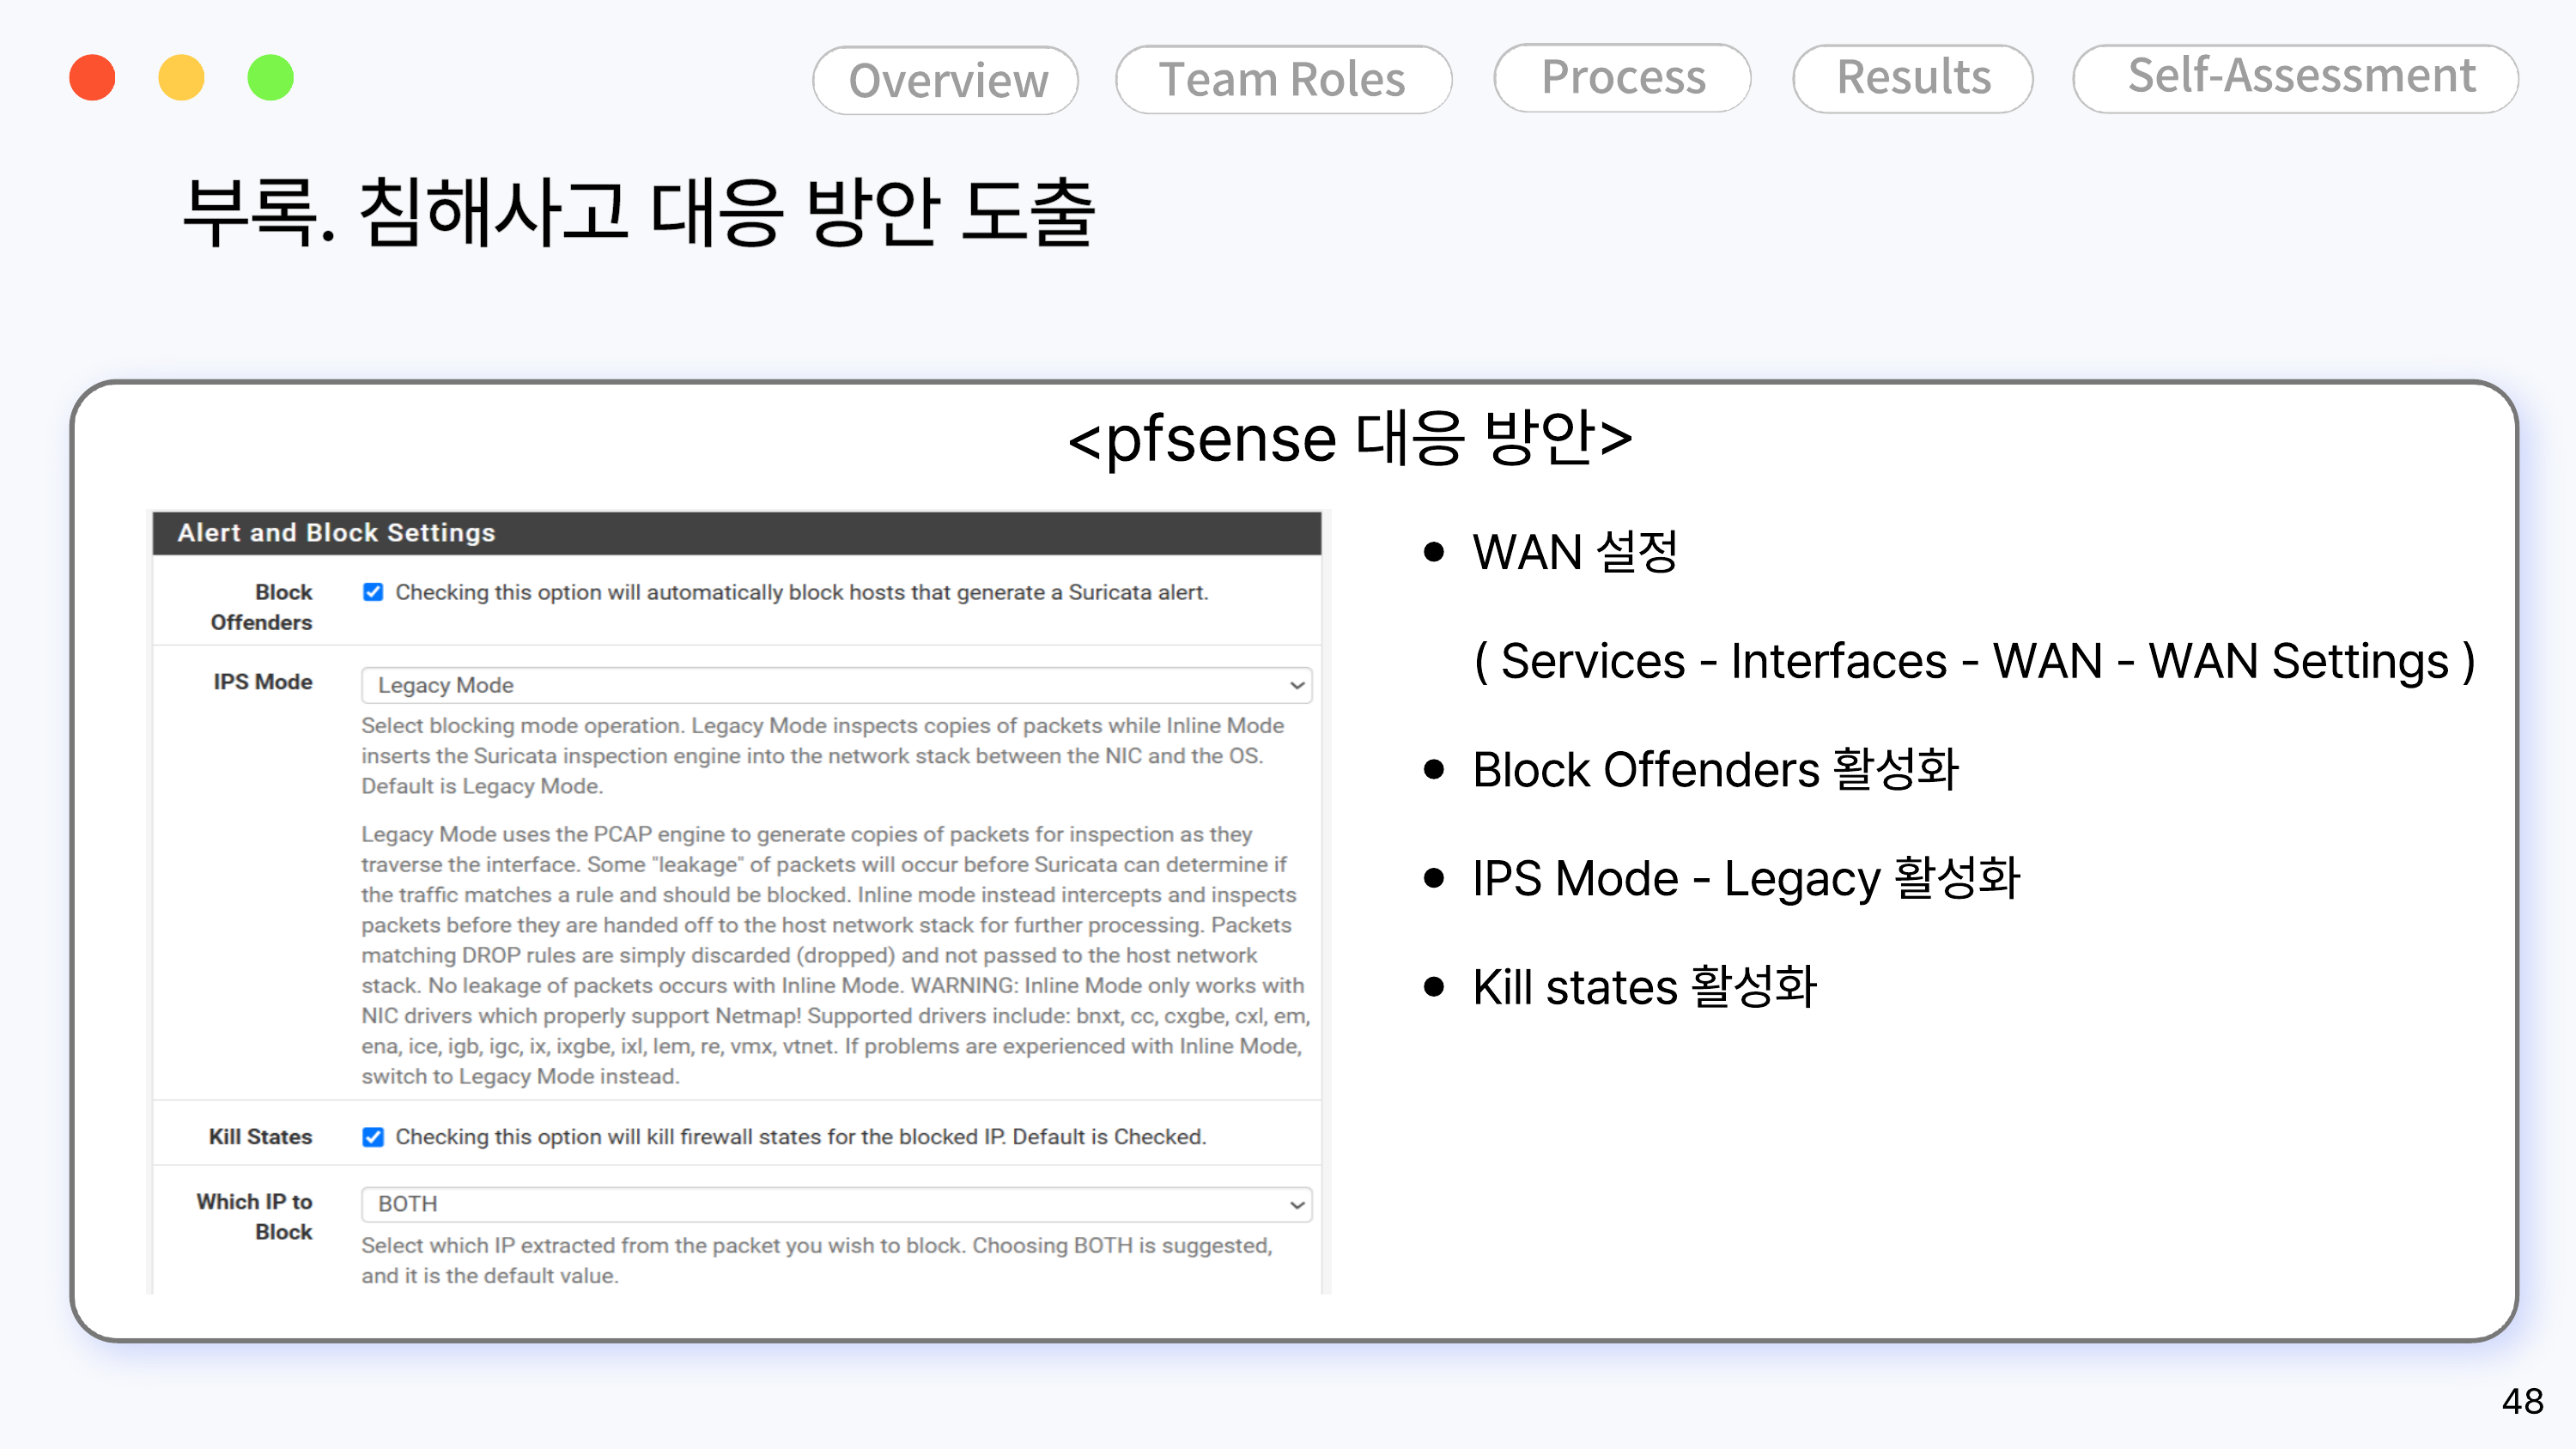Toggle the Block Offenders checkbox
This screenshot has height=1449, width=2576.
tap(373, 592)
